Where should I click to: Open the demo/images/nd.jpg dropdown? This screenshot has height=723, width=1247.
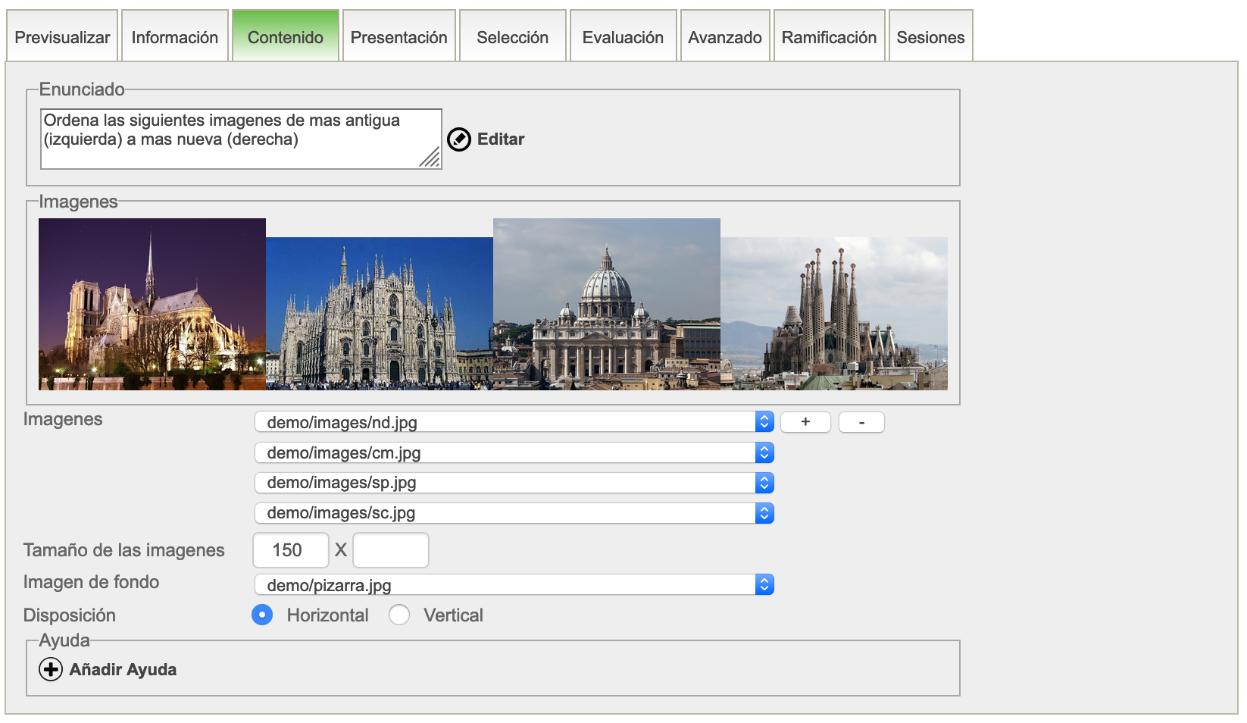(x=514, y=422)
